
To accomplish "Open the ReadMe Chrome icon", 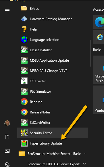I will (24, 102).
